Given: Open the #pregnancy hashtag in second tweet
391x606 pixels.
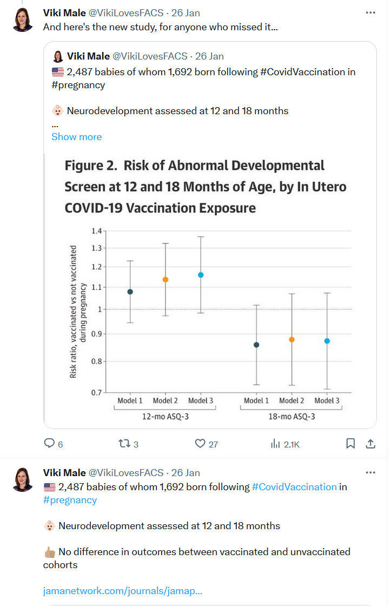Looking at the screenshot, I should click(x=70, y=500).
